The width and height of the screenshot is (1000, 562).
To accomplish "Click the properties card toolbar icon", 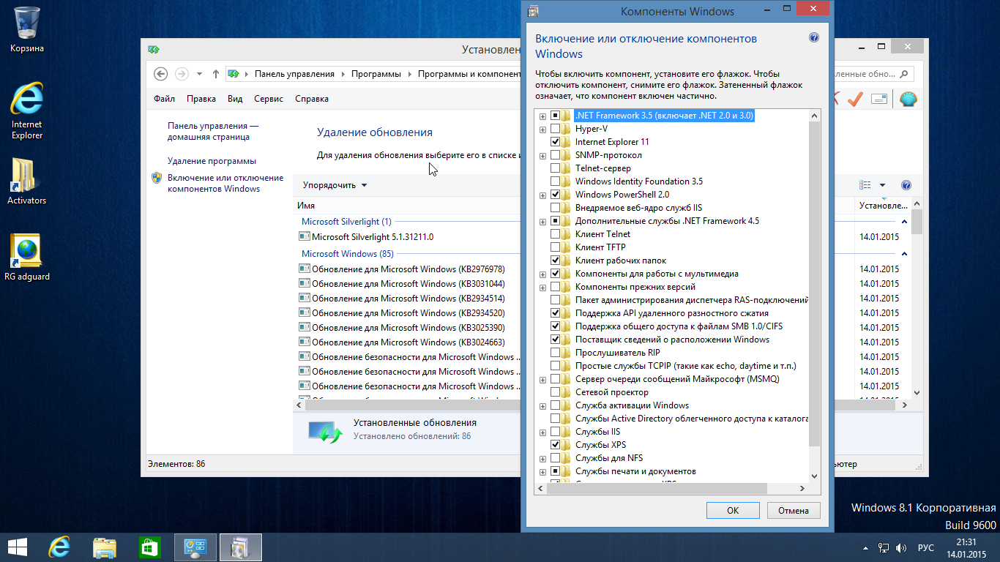I will (879, 100).
